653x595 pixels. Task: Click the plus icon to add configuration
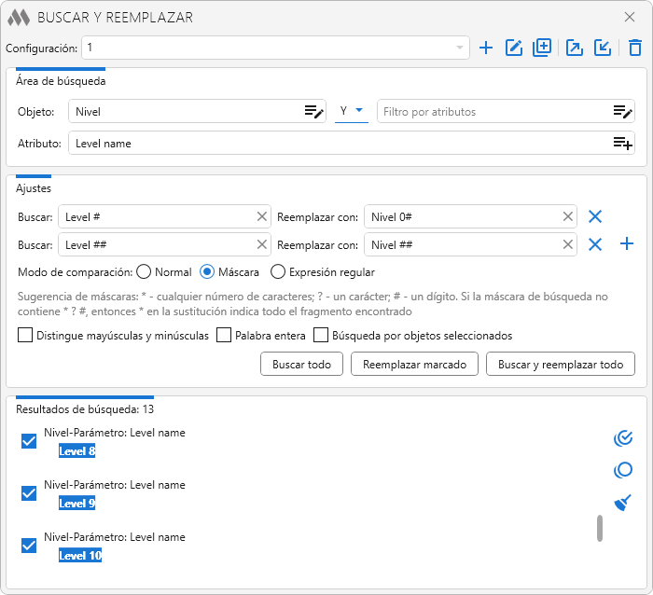coord(485,48)
